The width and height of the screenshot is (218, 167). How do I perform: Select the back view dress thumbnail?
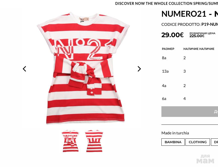94,141
